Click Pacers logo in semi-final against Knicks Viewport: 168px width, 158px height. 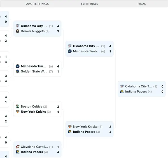pos(70,132)
